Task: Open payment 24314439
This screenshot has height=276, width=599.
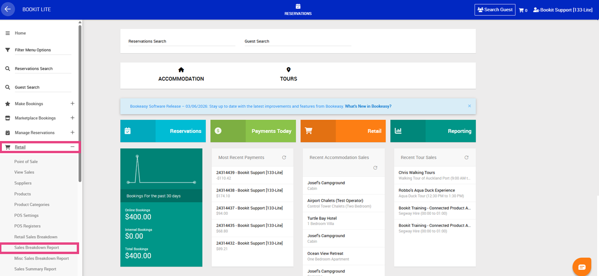Action: 253,175
